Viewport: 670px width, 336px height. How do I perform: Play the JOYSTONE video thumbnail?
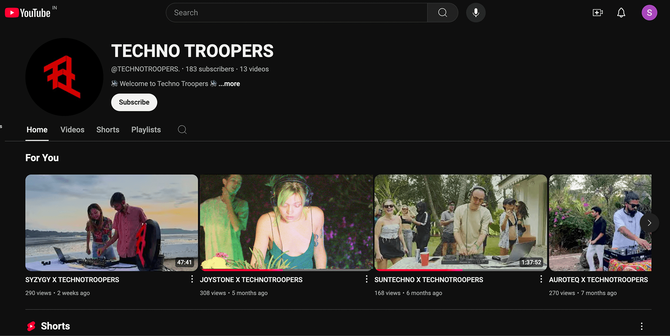[x=286, y=223]
